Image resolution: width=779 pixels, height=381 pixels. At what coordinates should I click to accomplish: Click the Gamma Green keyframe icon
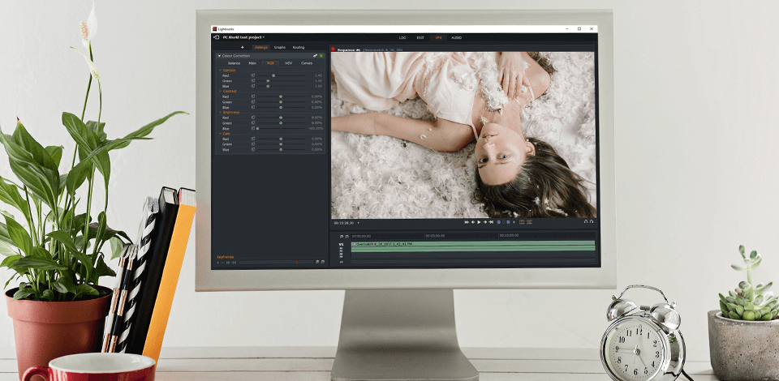click(253, 81)
